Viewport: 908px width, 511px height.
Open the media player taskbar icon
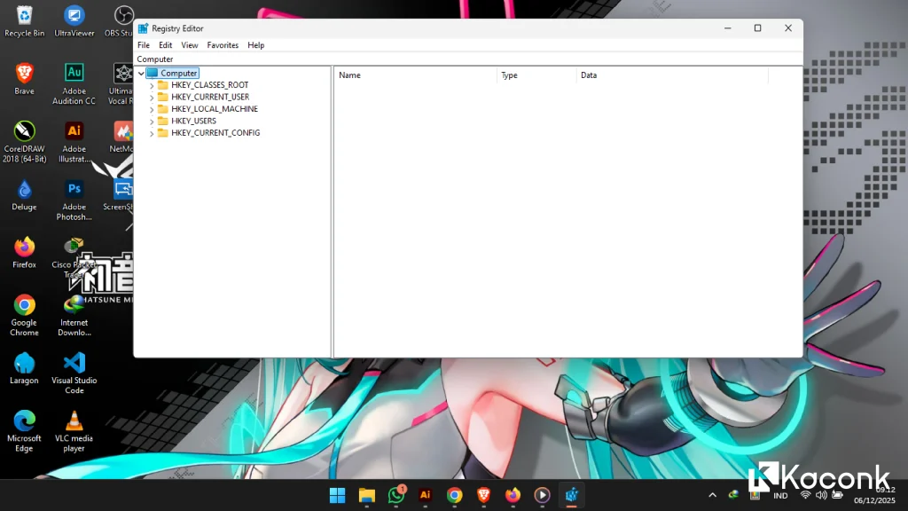[542, 495]
